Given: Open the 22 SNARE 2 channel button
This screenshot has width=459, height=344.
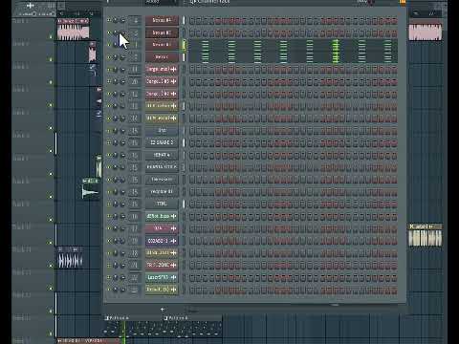Looking at the screenshot, I should [162, 142].
